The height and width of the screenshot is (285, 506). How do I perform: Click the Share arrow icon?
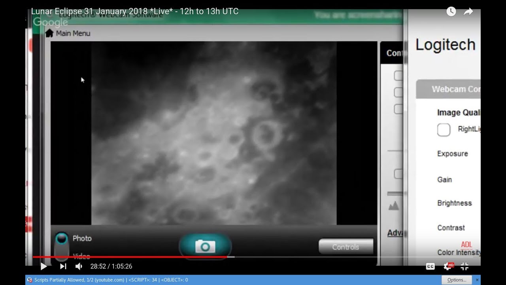tap(468, 11)
